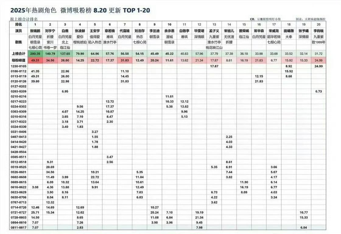The width and height of the screenshot is (341, 234).
Task: Click actor name "白敬亭"
Action: [x=185, y=31]
